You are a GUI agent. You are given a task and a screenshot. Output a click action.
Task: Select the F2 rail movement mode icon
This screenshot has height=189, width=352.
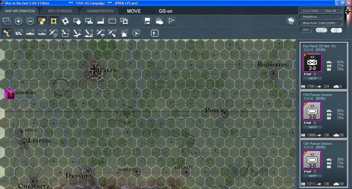tap(19, 33)
